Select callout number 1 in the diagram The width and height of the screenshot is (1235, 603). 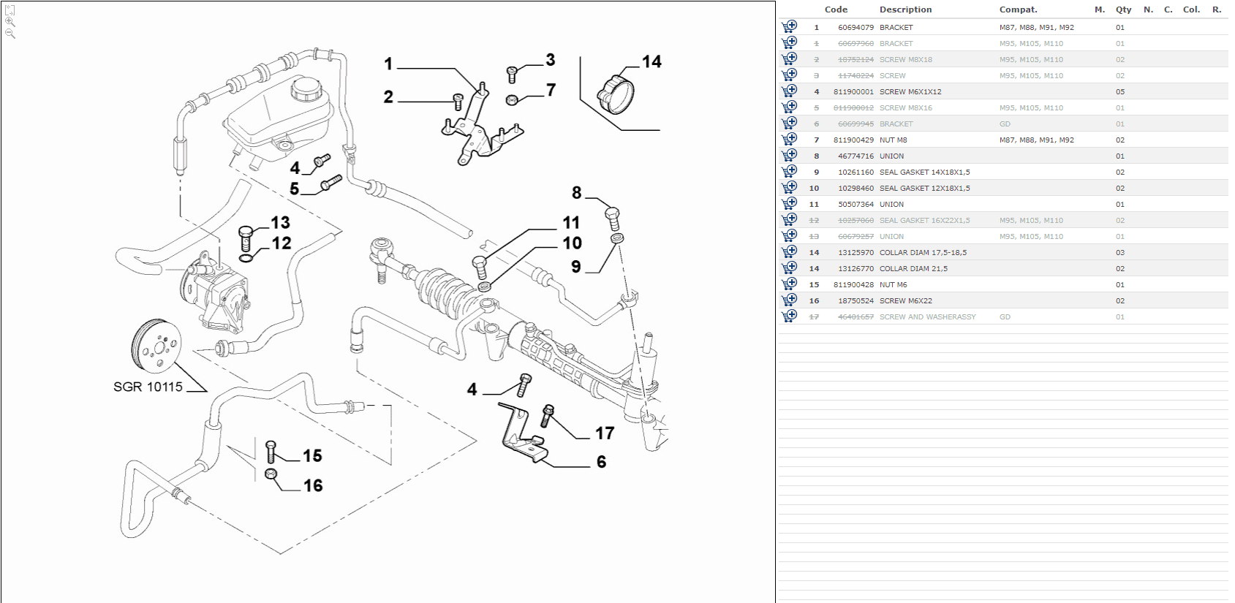point(388,64)
